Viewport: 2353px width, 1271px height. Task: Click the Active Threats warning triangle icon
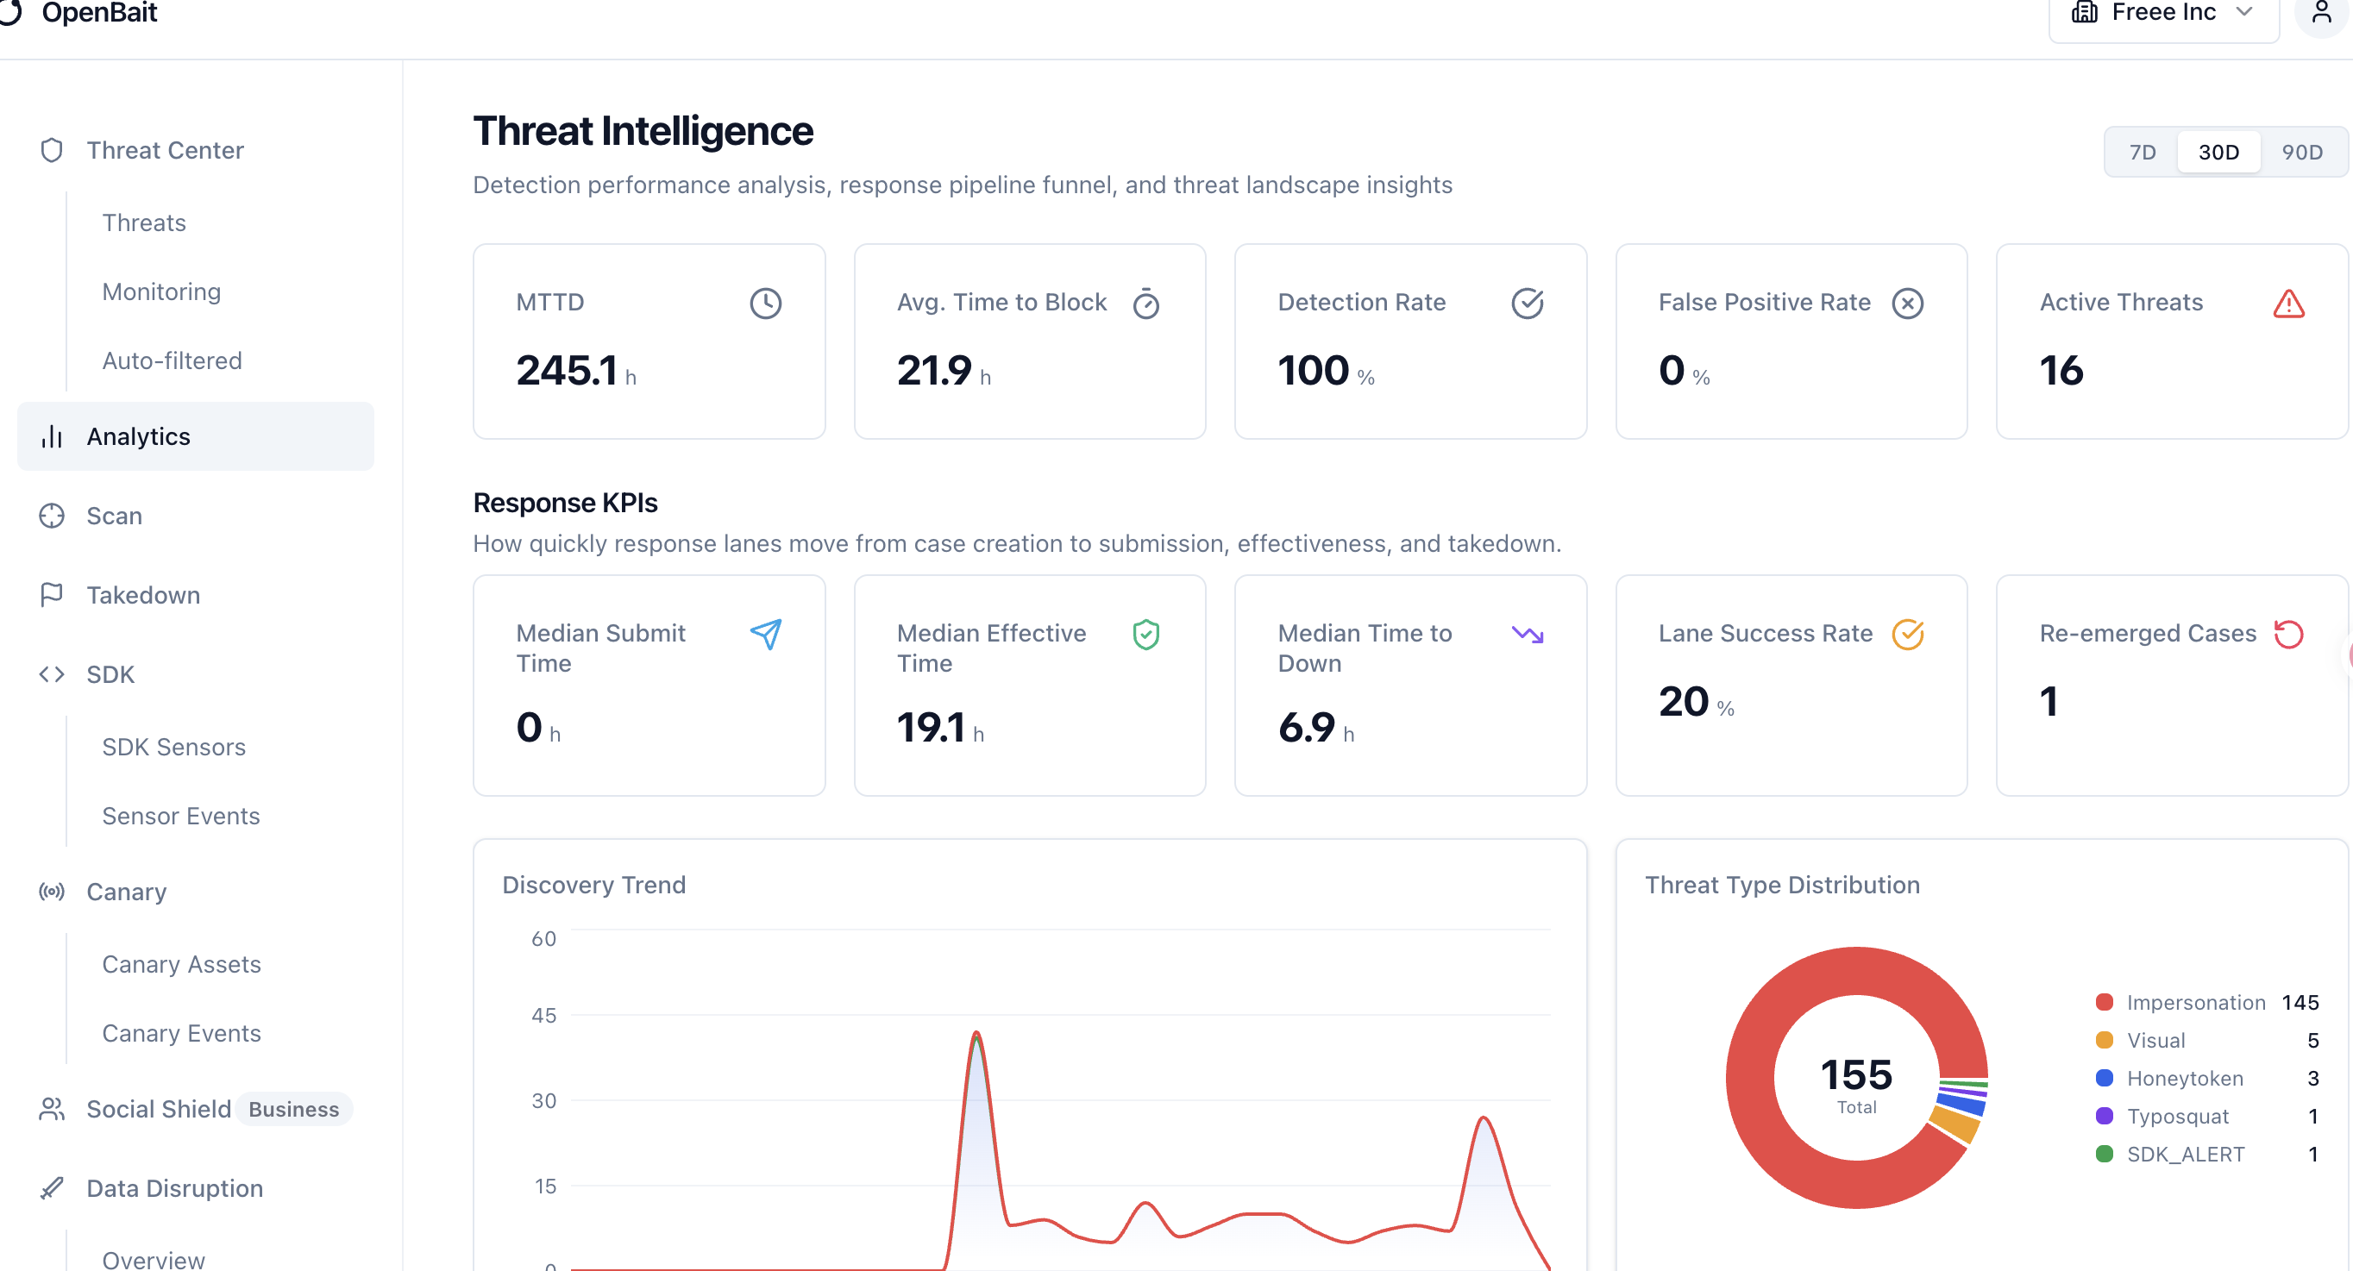click(2288, 304)
